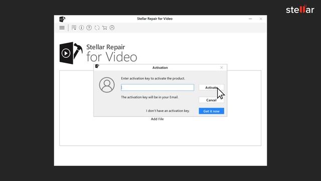This screenshot has height=181, width=321.
Task: Click the Activate button
Action: pos(211,87)
